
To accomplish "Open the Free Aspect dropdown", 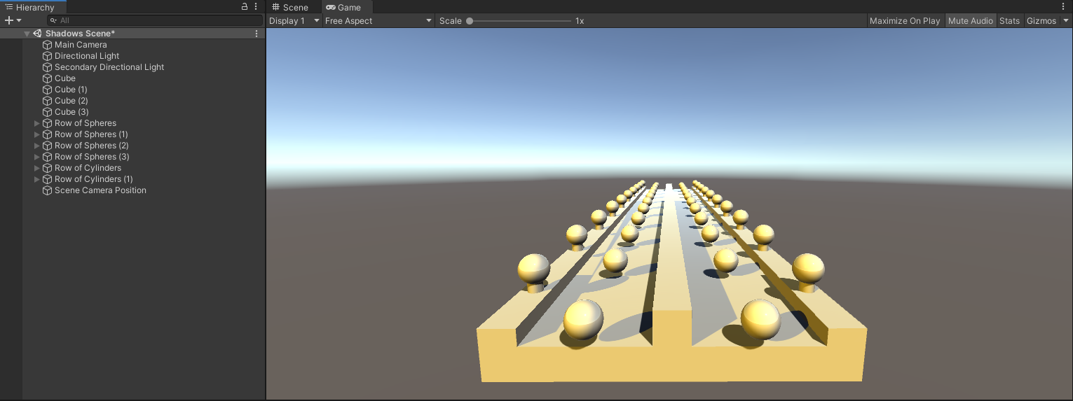I will [378, 21].
